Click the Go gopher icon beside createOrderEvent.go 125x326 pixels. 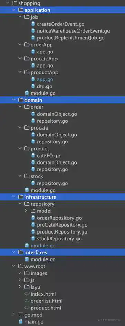[33, 24]
